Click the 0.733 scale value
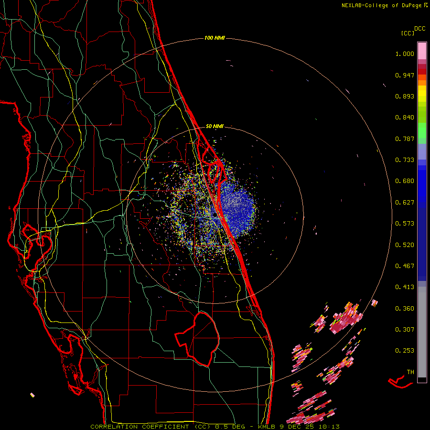 tap(405, 160)
